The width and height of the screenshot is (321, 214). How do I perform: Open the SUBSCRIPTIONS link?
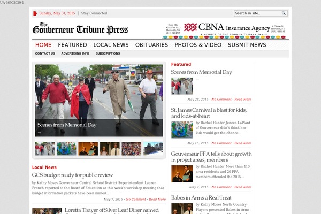click(108, 53)
